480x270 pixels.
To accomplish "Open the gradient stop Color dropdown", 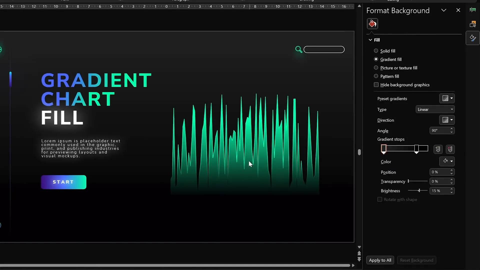I will (447, 161).
